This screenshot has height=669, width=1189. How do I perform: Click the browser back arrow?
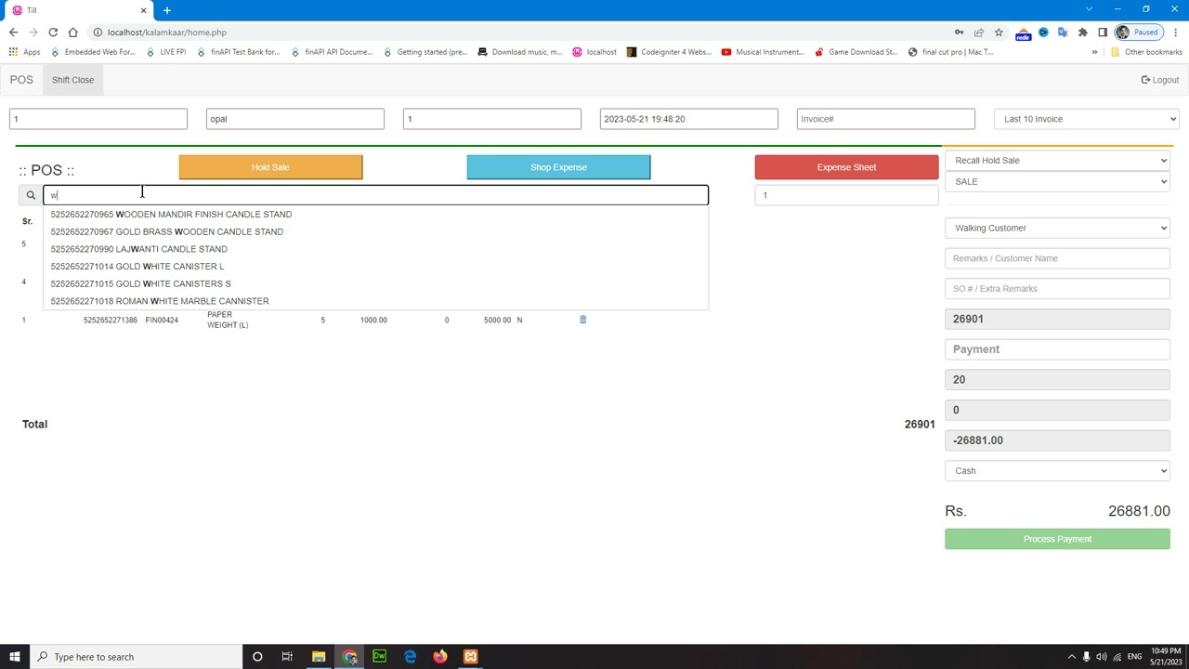point(14,33)
